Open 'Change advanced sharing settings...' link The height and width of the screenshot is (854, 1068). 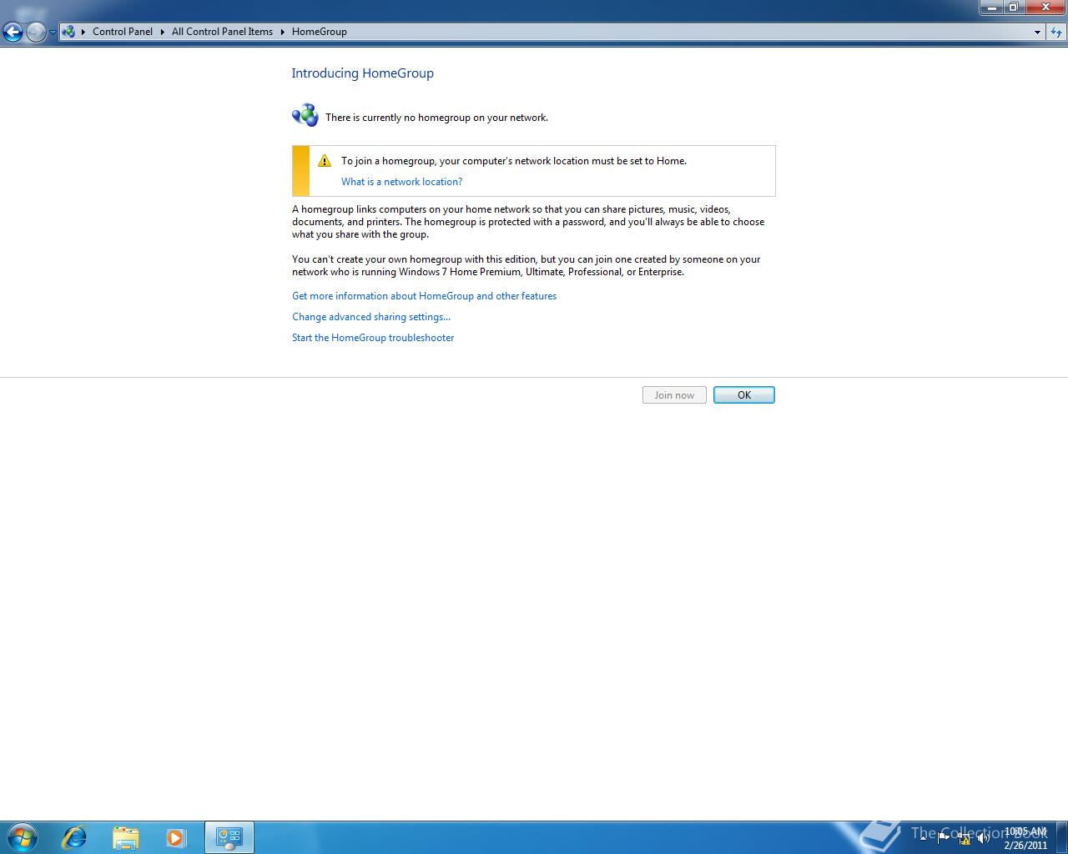(x=371, y=317)
